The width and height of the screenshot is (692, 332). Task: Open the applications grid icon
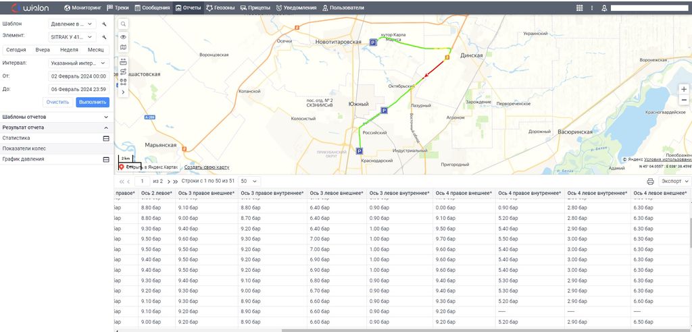pyautogui.click(x=580, y=8)
